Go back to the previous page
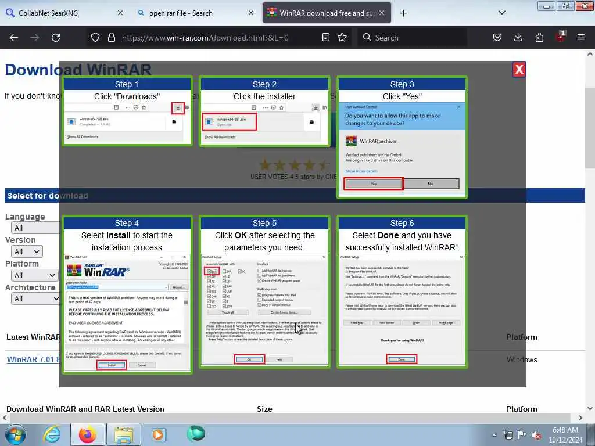Screen dimensions: 595x446 point(14,38)
